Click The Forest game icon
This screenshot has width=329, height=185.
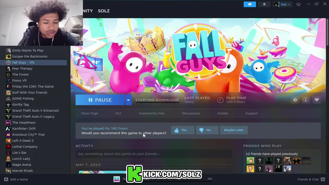(8, 75)
